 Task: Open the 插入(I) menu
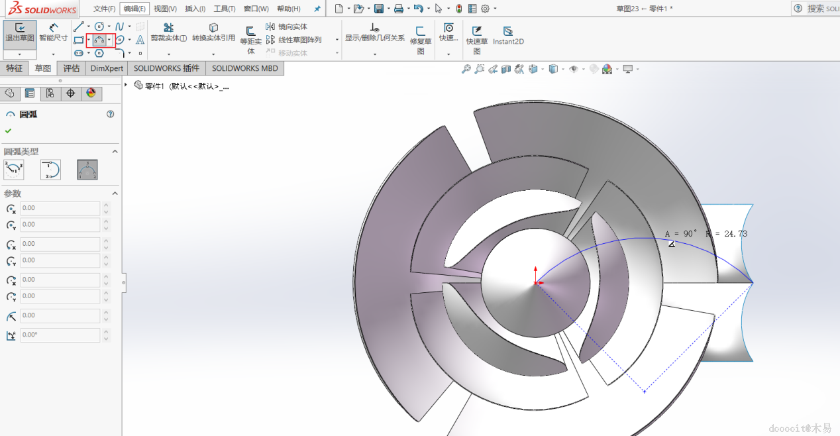coord(195,9)
